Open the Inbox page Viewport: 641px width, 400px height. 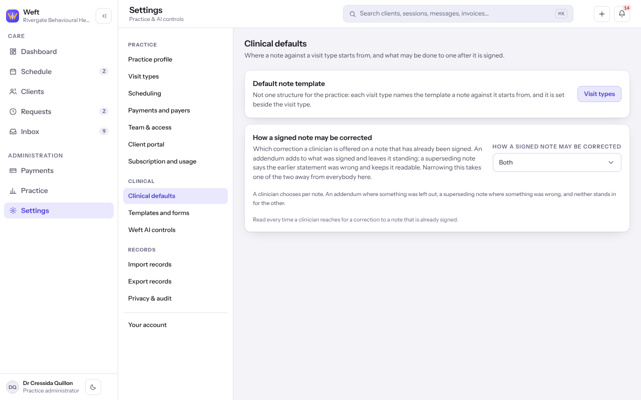click(x=59, y=131)
